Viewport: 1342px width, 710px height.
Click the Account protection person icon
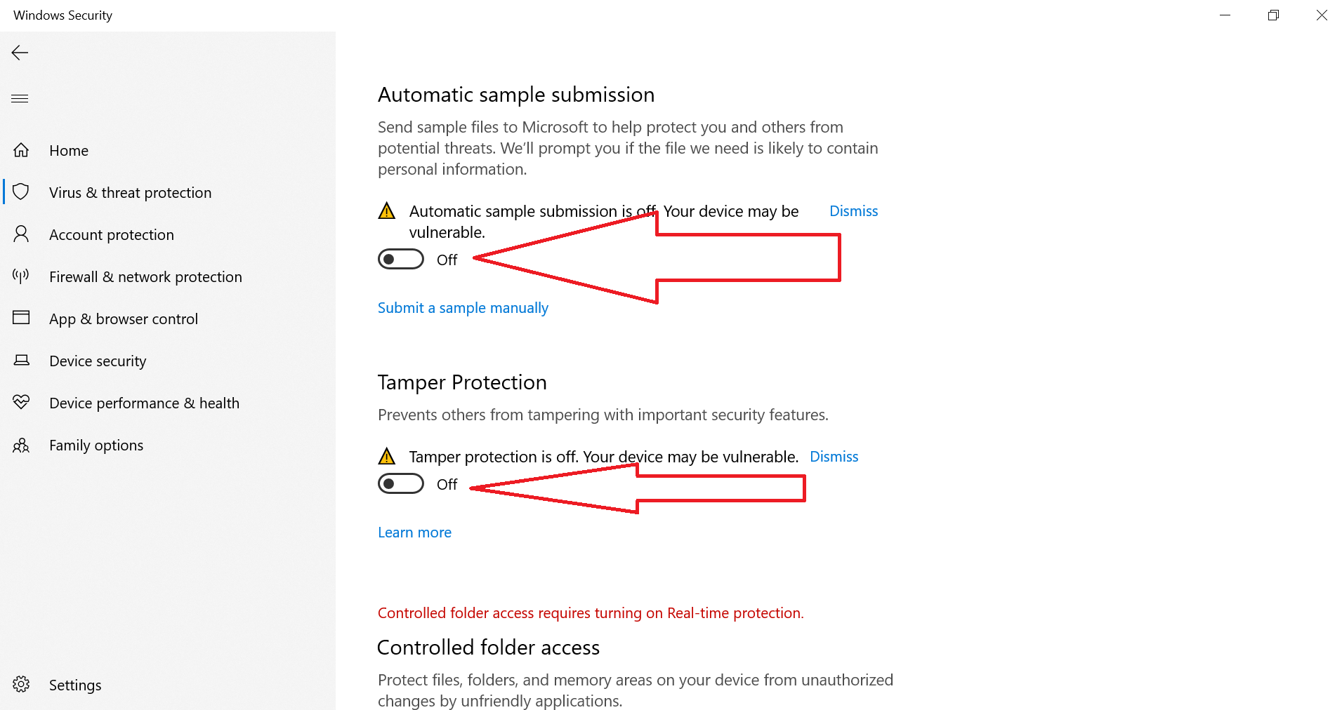(x=21, y=234)
